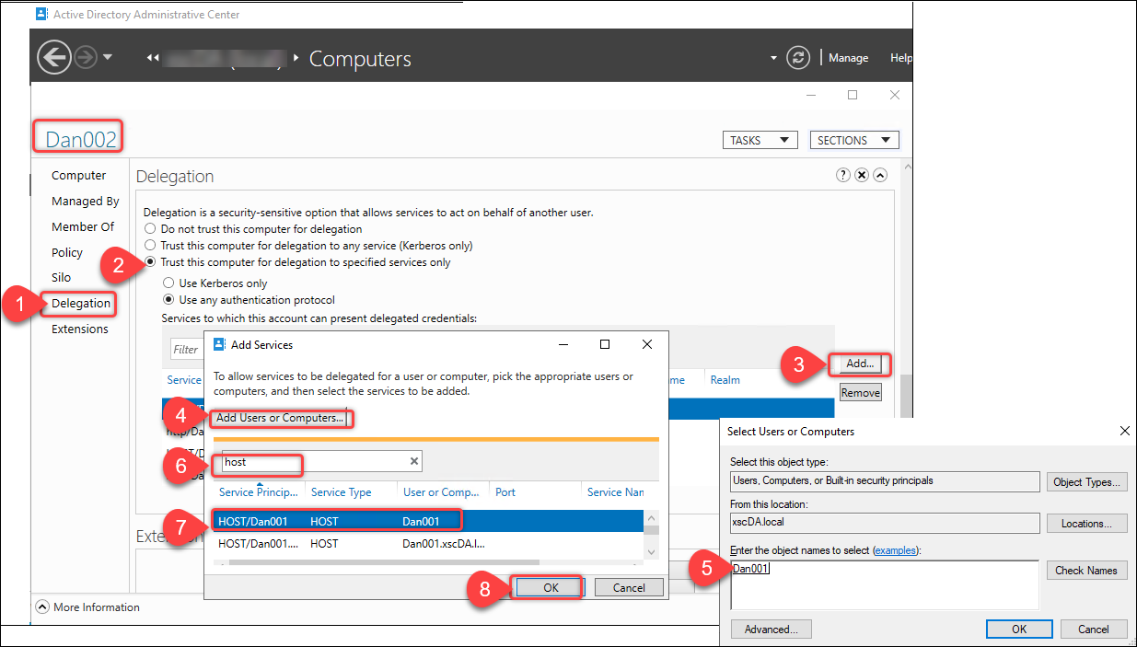Refresh the Computers view
The width and height of the screenshot is (1137, 647).
798,56
